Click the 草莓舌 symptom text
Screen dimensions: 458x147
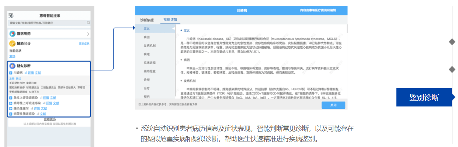[x=81, y=87]
